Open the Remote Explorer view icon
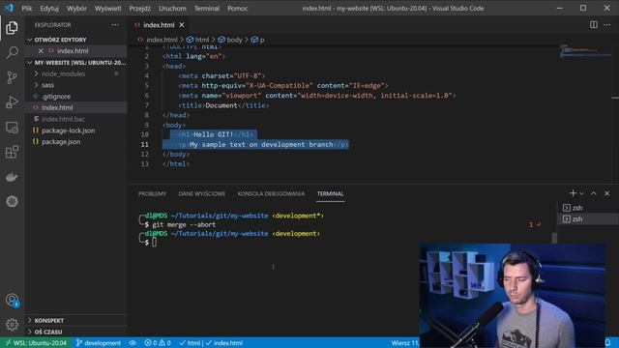 pyautogui.click(x=12, y=128)
